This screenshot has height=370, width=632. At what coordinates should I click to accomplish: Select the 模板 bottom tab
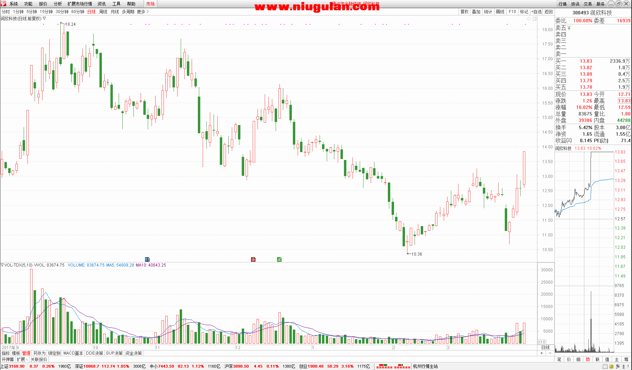[x=16, y=353]
